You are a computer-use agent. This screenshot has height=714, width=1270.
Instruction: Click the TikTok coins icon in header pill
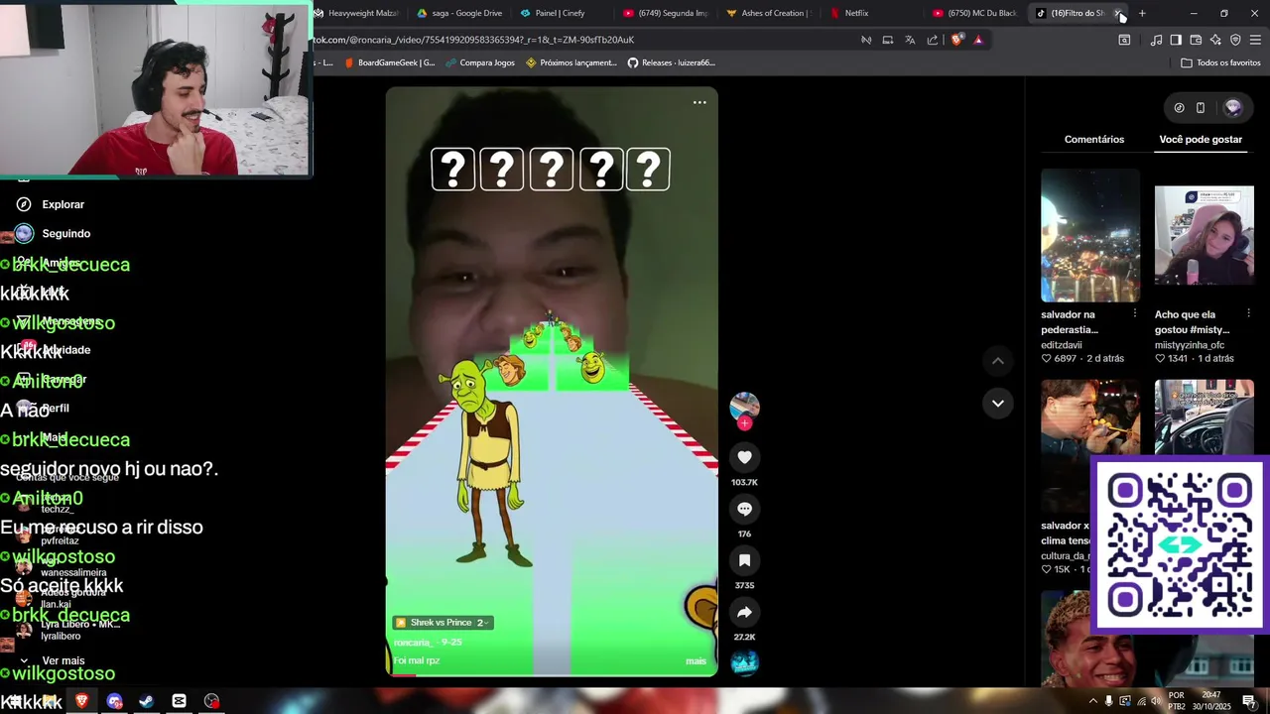point(1179,108)
